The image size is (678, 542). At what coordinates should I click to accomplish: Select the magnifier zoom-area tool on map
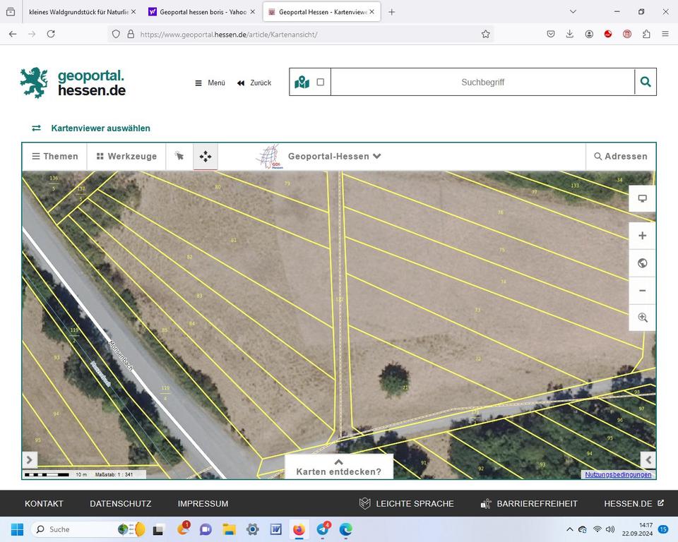[642, 318]
